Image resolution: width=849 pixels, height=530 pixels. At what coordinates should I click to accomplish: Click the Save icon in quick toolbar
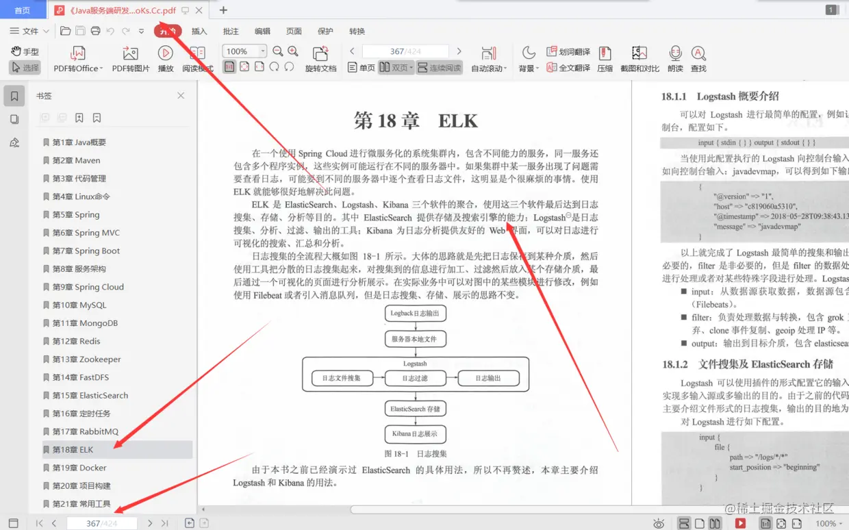pos(80,31)
